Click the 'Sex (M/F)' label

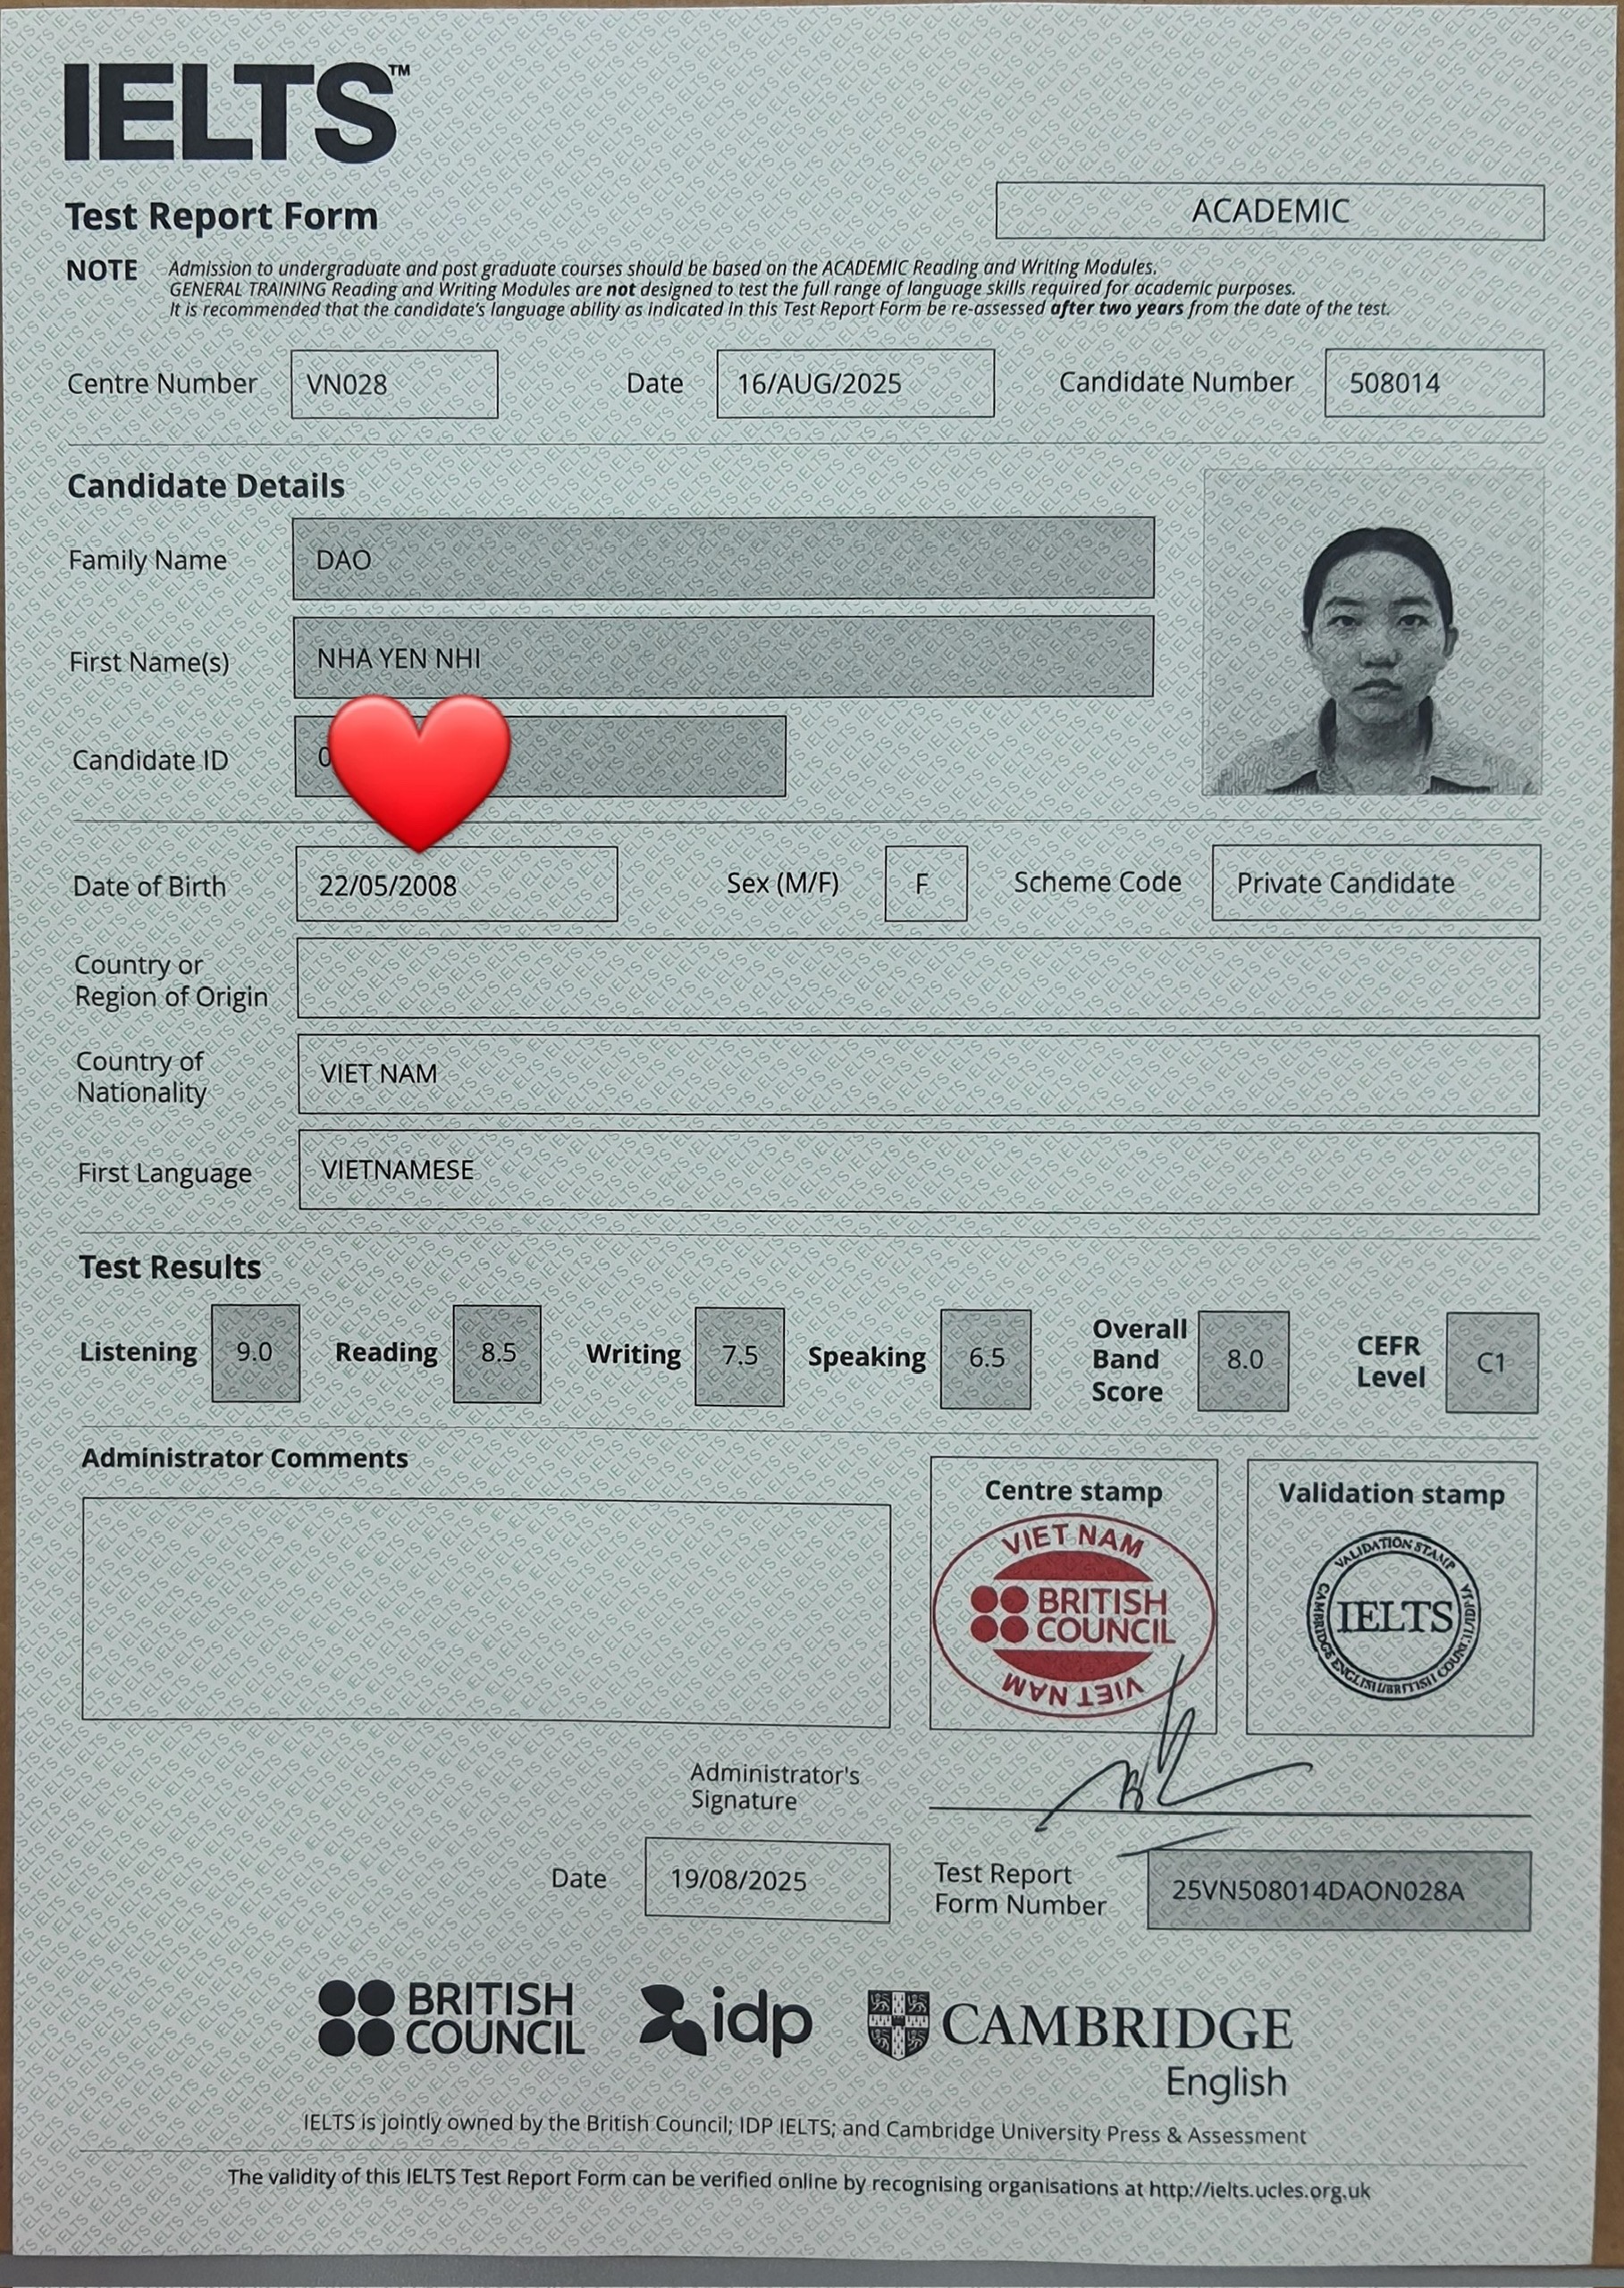(783, 883)
